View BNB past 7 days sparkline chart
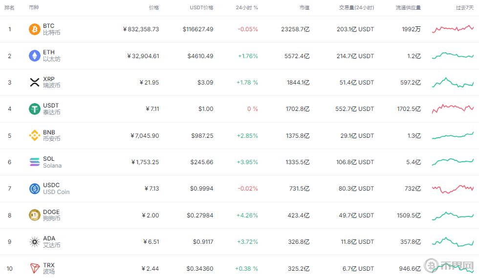 [x=453, y=135]
